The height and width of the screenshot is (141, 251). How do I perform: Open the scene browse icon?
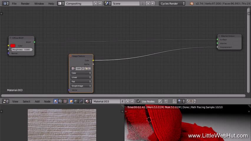pyautogui.click(x=108, y=3)
